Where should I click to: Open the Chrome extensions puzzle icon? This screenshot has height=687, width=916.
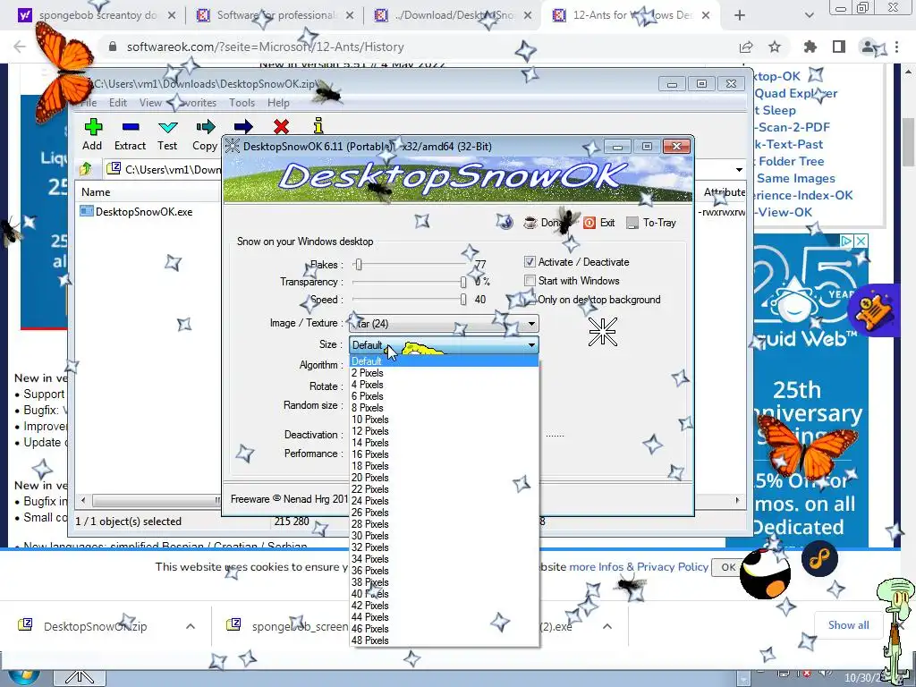point(810,47)
